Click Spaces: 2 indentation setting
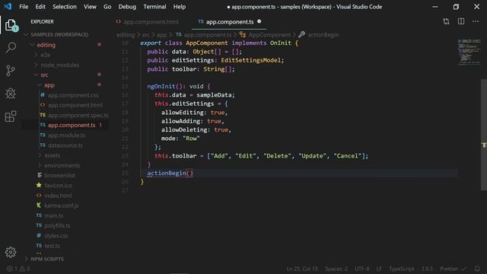The image size is (487, 274). click(x=336, y=269)
